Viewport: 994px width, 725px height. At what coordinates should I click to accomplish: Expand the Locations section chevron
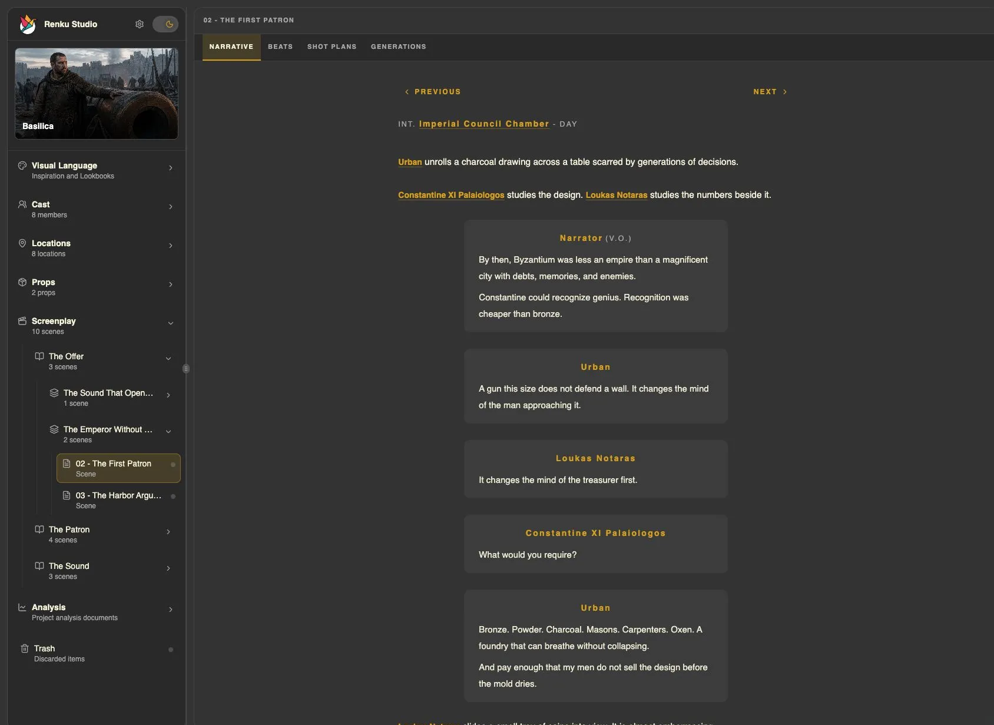pos(171,246)
